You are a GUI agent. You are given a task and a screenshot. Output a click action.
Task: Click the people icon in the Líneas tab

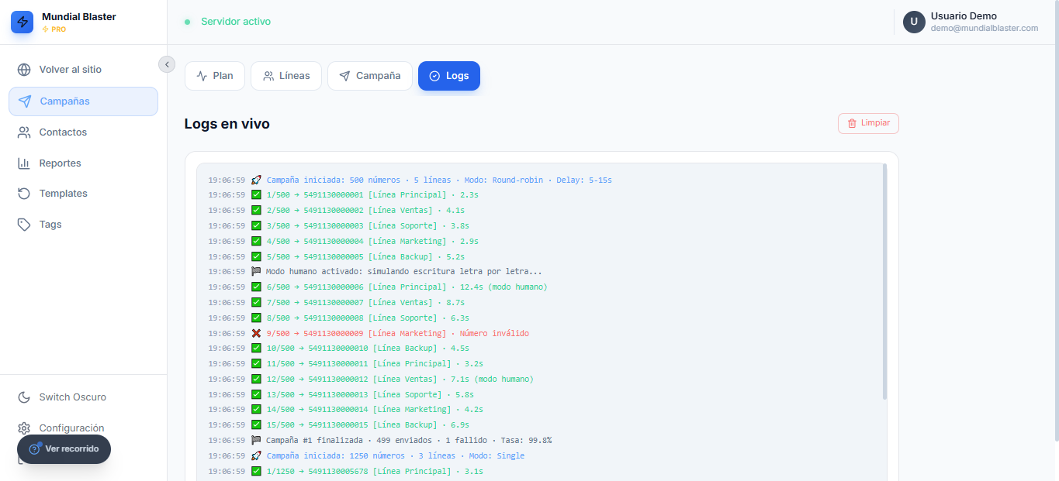point(268,76)
